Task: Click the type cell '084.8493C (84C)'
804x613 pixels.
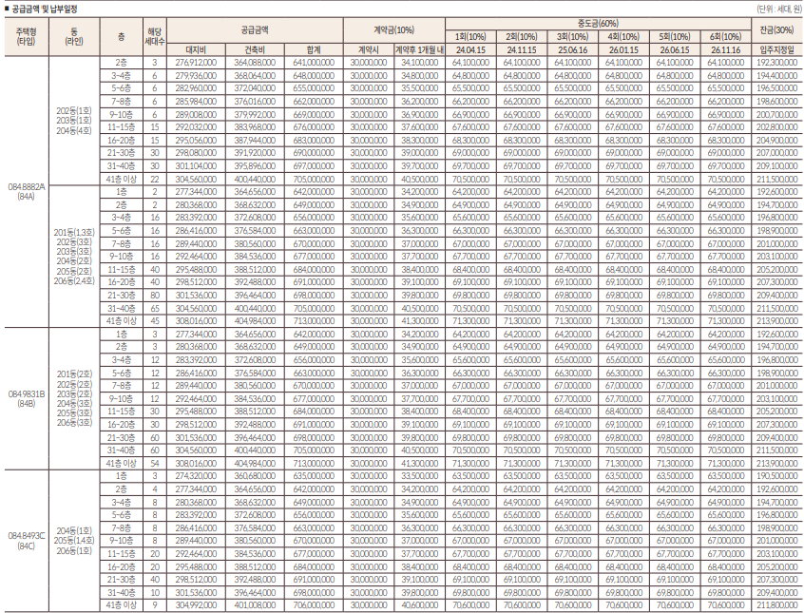Action: (x=27, y=541)
